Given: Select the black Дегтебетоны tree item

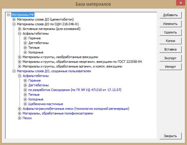Looking at the screenshot, I should click(x=39, y=43).
